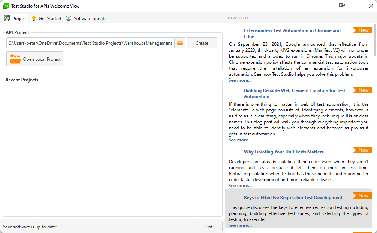
Task: Click the Exit button
Action: [209, 227]
